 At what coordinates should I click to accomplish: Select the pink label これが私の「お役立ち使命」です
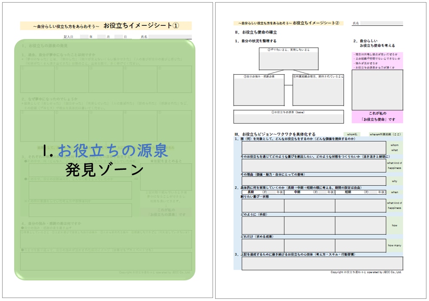pyautogui.click(x=377, y=116)
